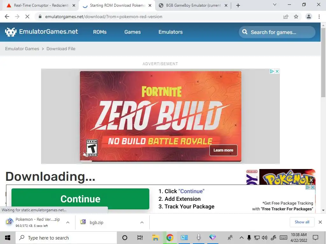Image resolution: width=326 pixels, height=244 pixels.
Task: Open the tab search chevron
Action: pos(275,4)
